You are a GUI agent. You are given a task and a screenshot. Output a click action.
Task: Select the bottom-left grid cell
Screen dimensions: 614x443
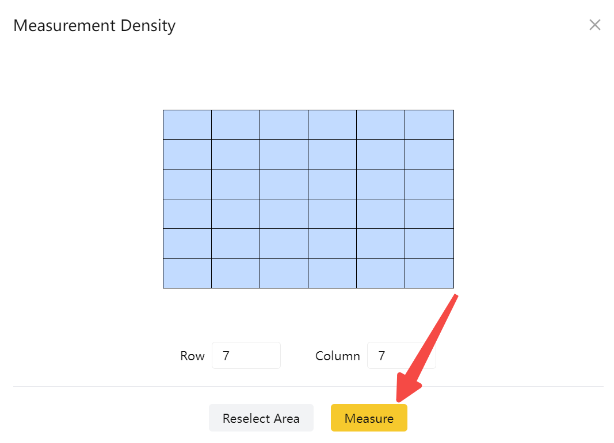coord(188,273)
